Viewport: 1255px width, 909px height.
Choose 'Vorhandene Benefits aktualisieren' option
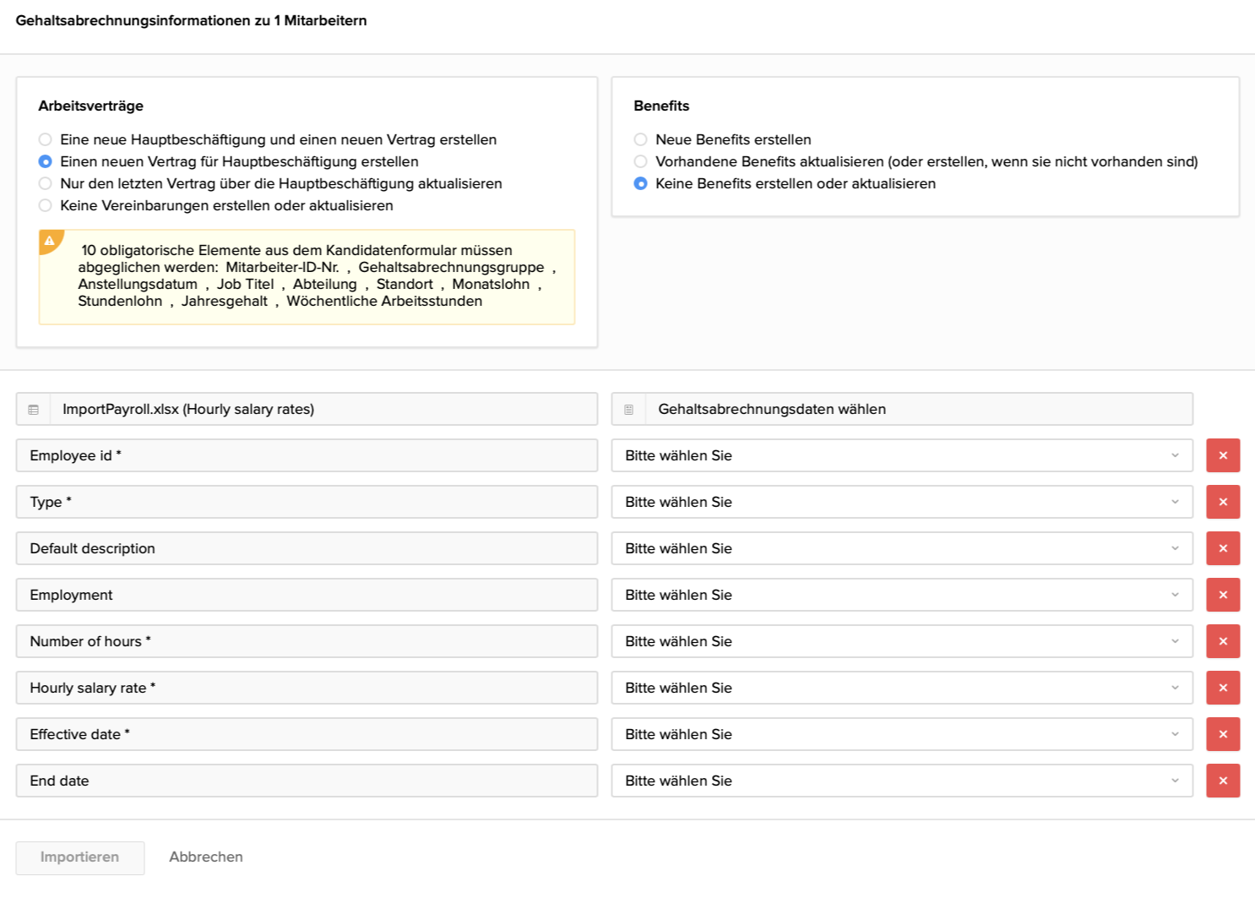tap(641, 161)
